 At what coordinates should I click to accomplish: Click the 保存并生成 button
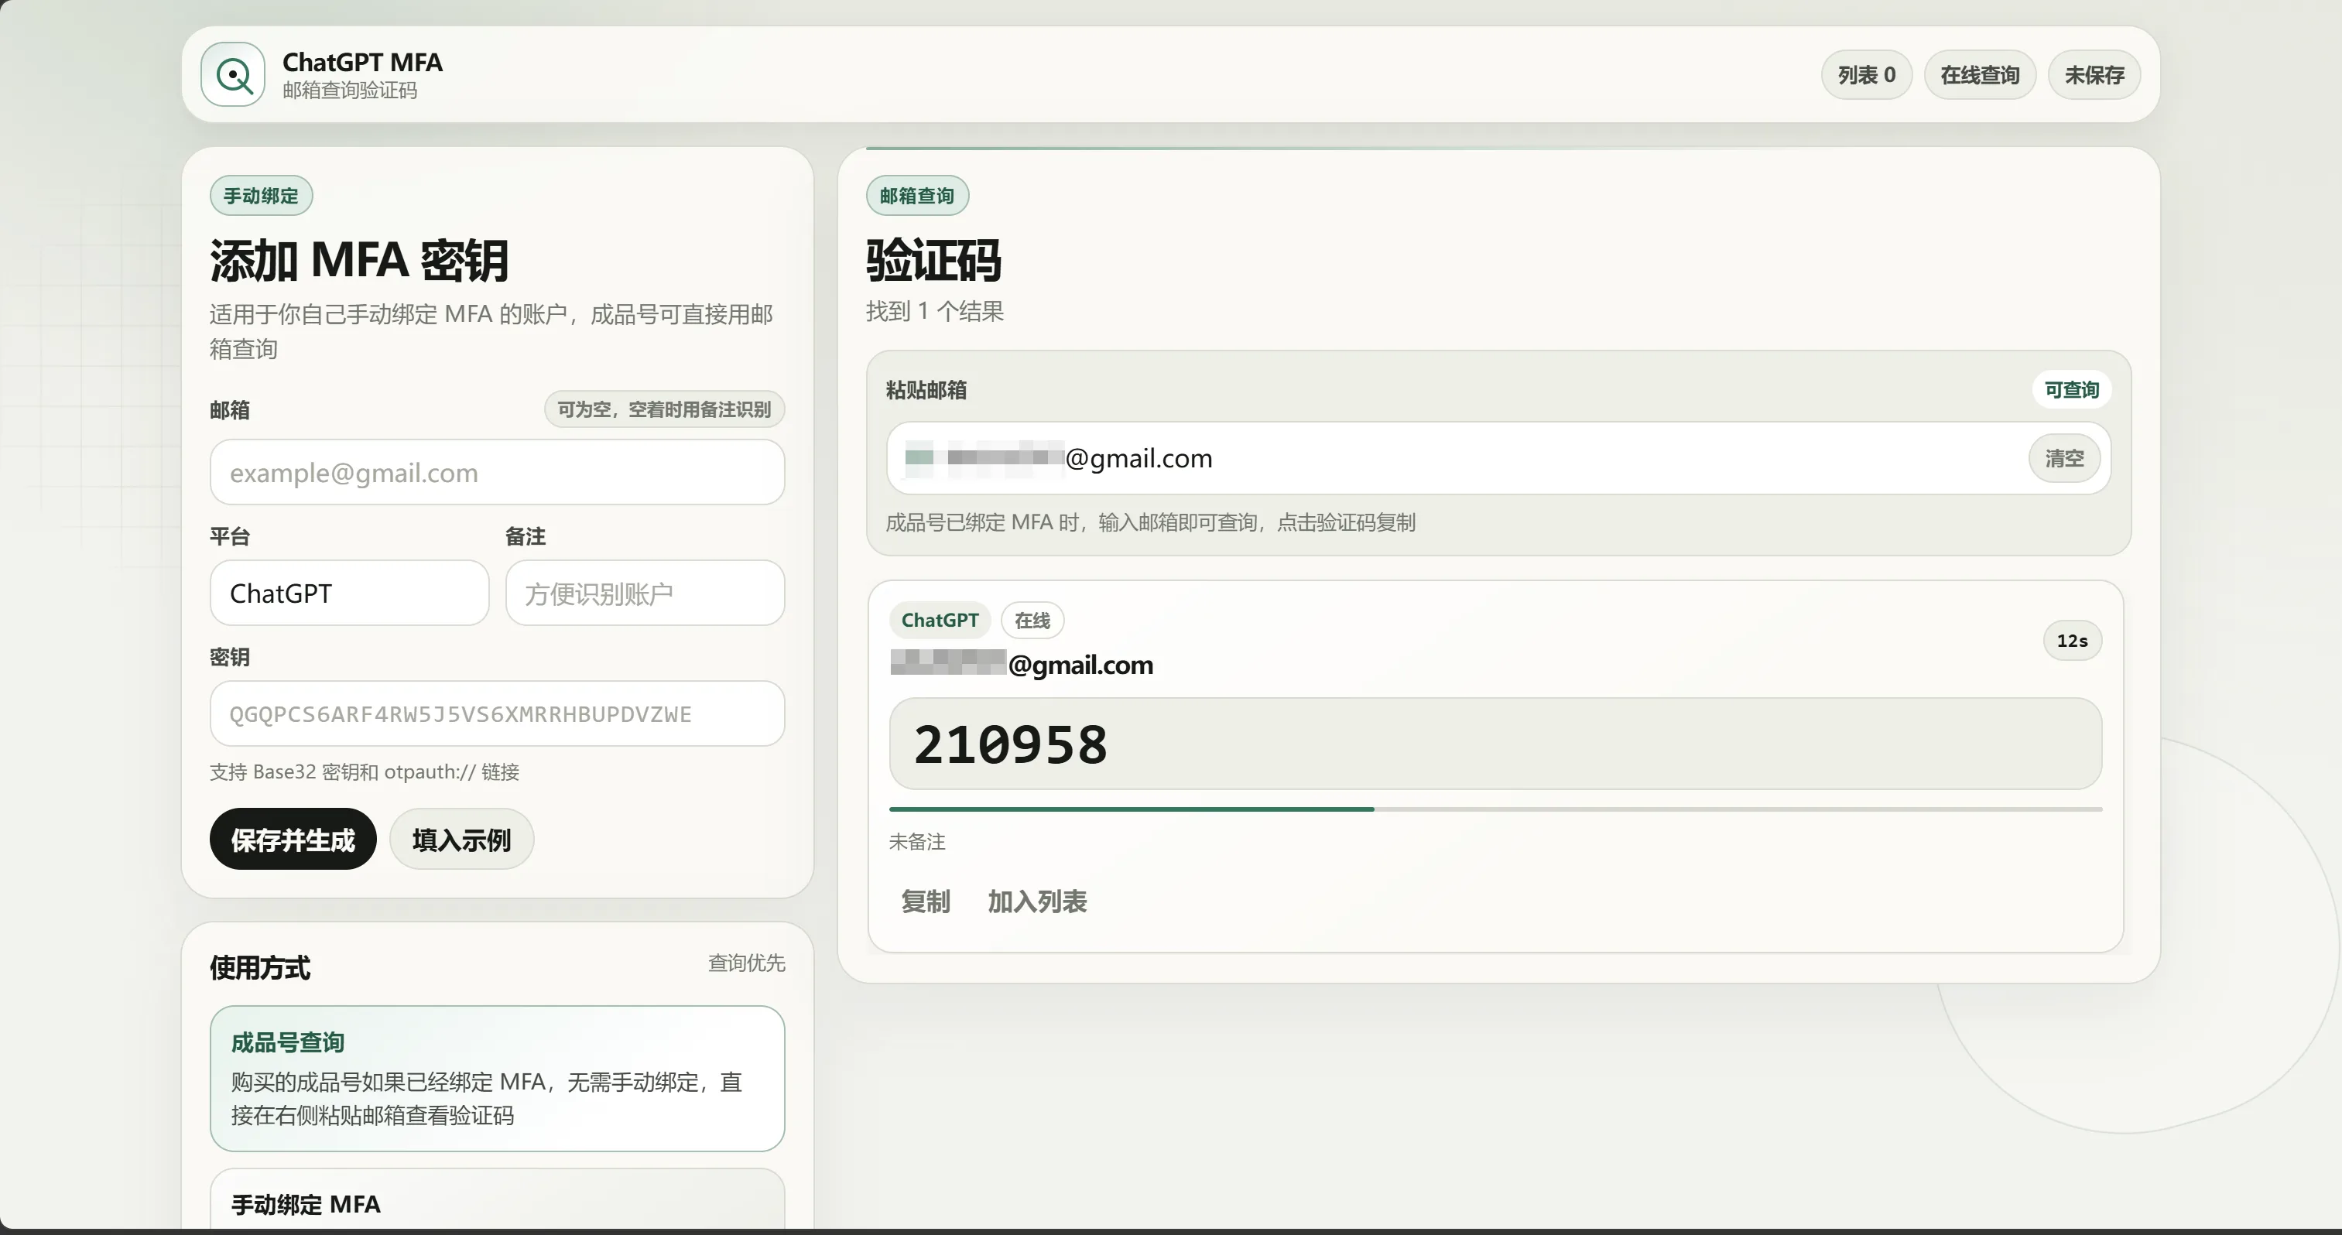click(293, 840)
